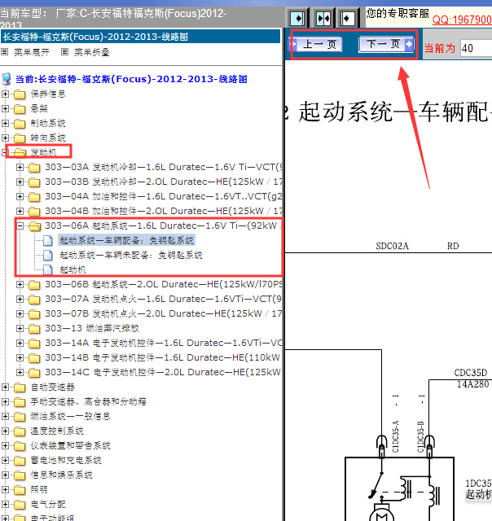492x521 pixels.
Task: Expand the 保养信息 folder
Action: (x=5, y=94)
